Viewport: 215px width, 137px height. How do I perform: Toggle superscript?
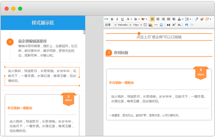click(174, 25)
